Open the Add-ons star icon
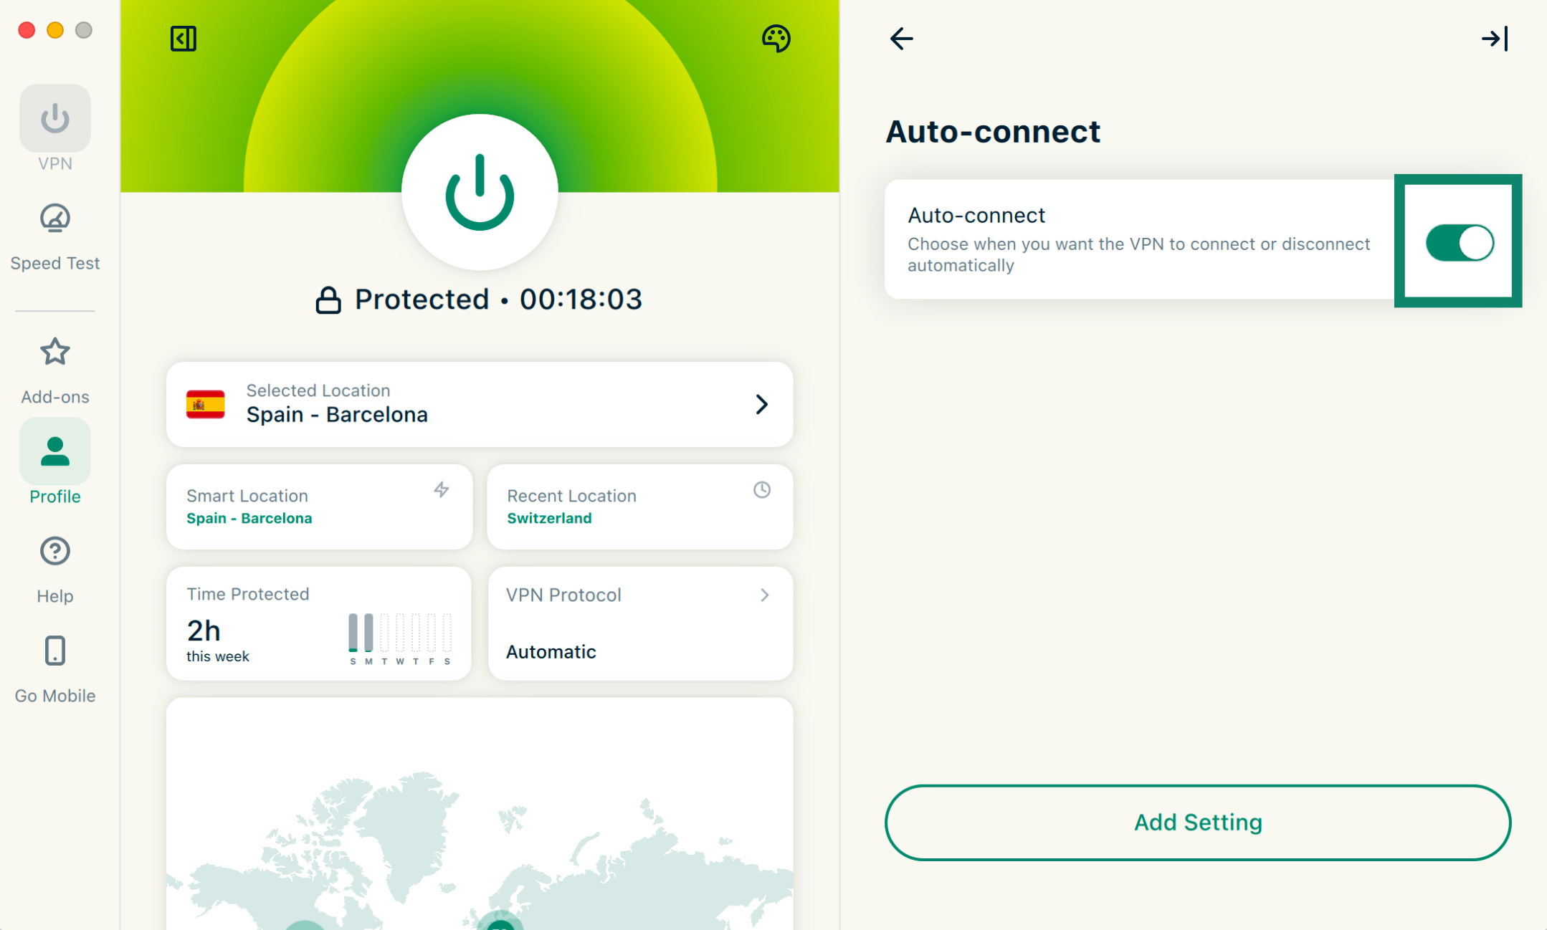Viewport: 1547px width, 930px height. pyautogui.click(x=54, y=352)
